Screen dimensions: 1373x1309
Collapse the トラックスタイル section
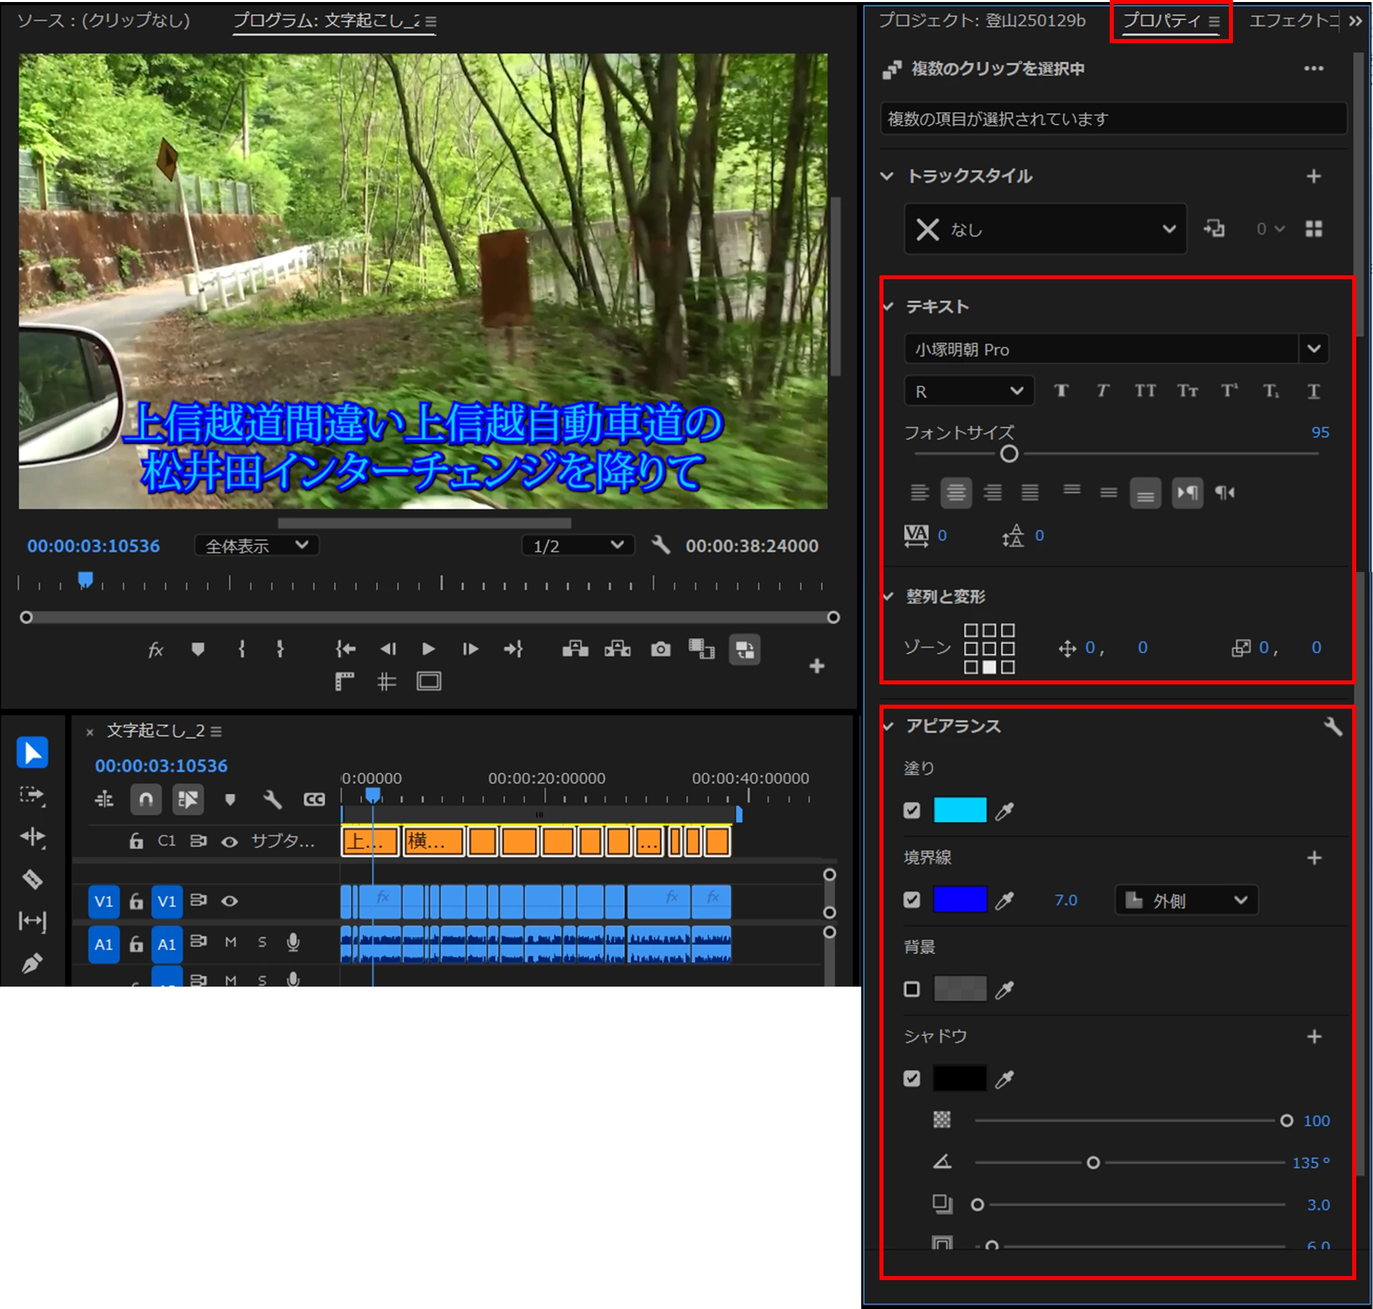[x=886, y=176]
